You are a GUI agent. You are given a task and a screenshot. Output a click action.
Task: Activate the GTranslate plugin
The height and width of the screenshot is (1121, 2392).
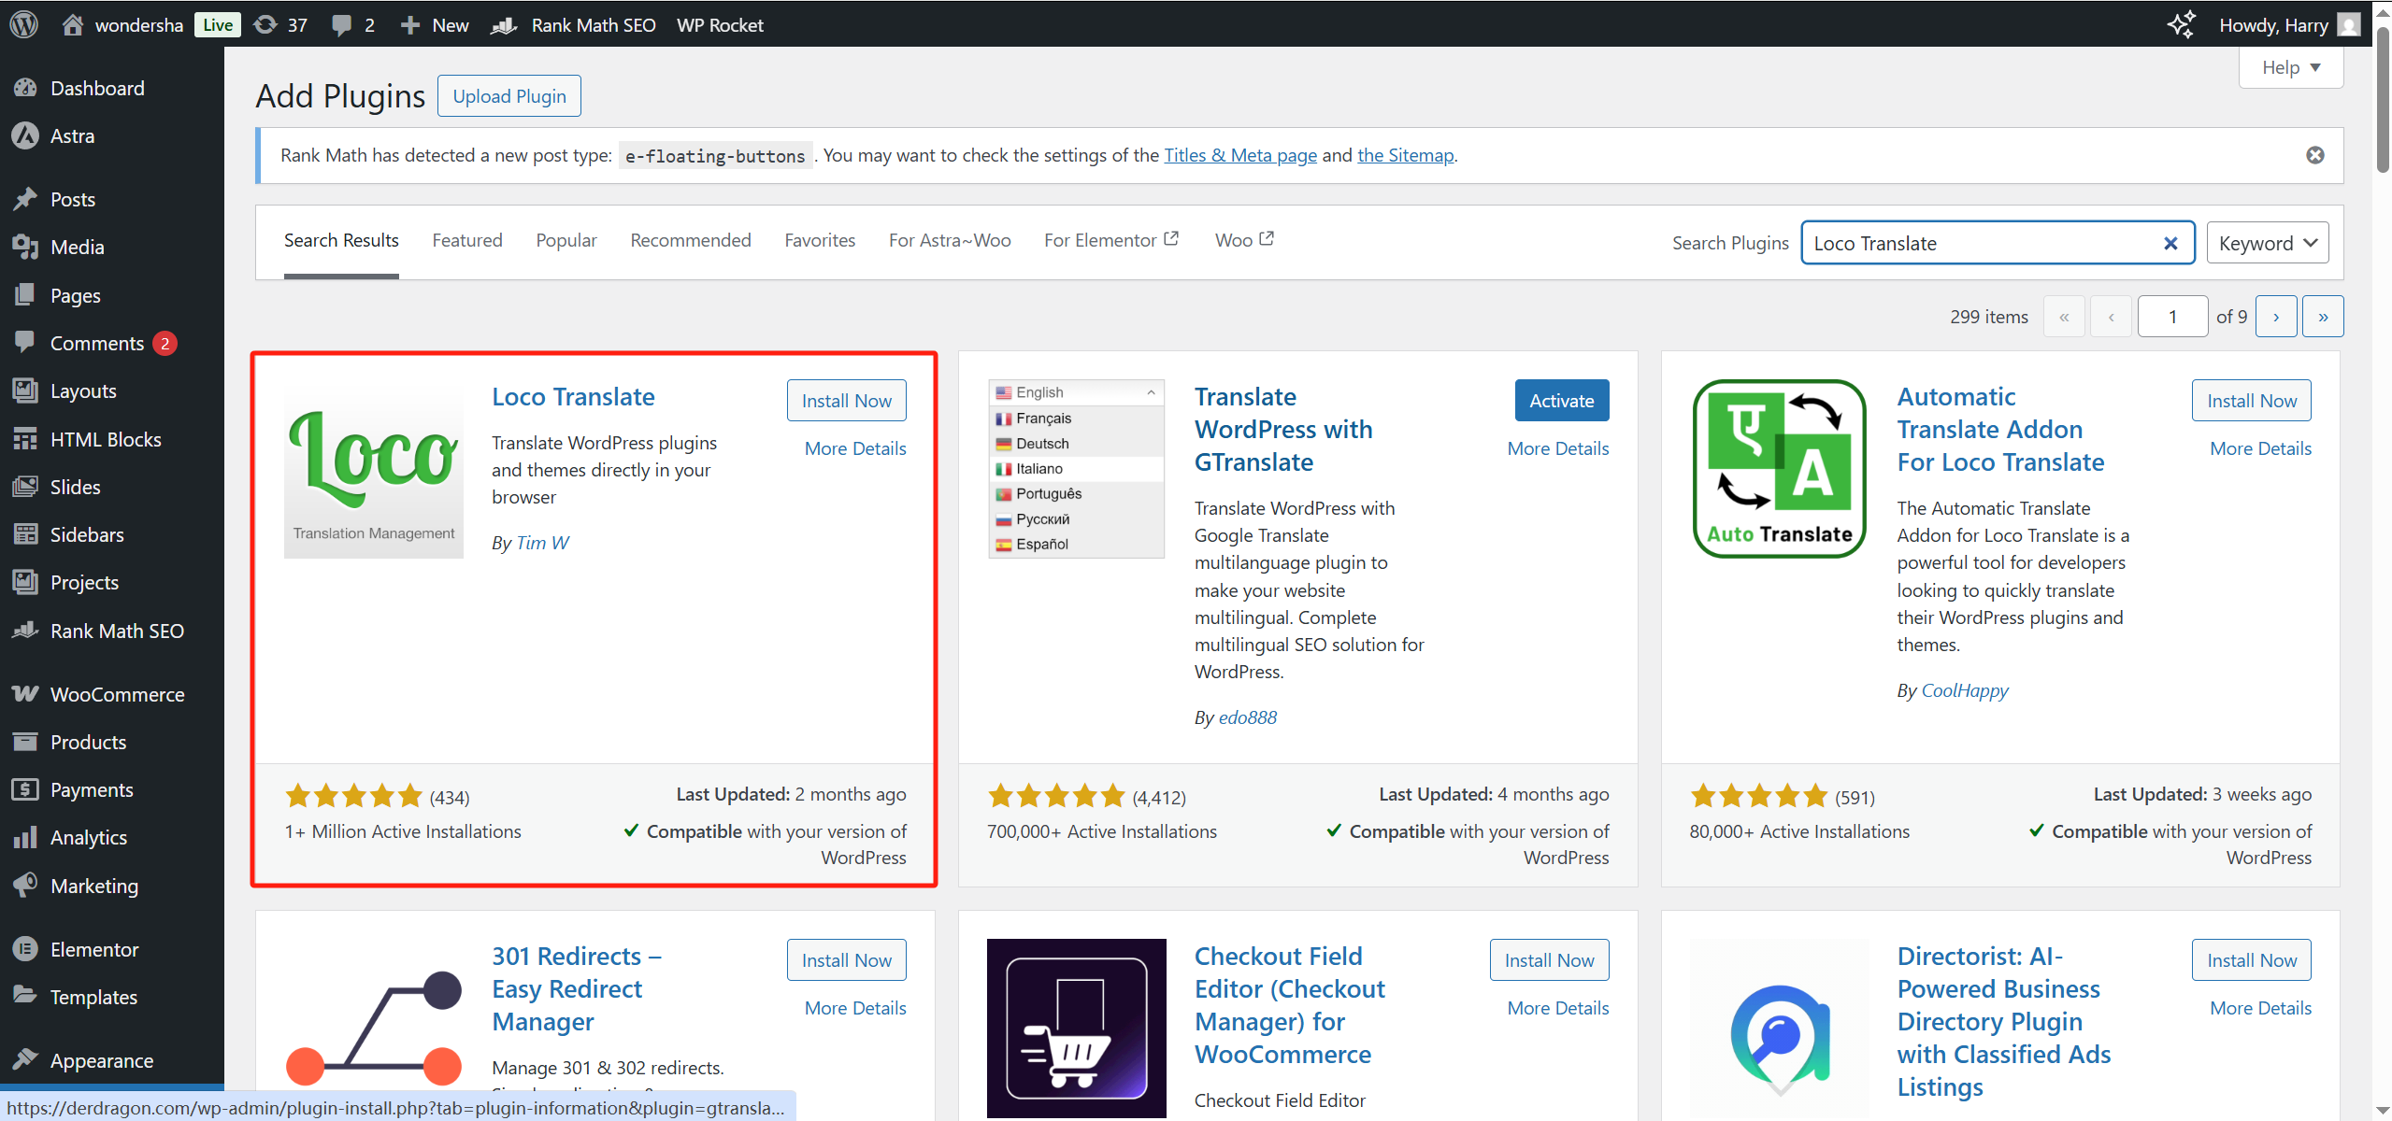[1561, 401]
